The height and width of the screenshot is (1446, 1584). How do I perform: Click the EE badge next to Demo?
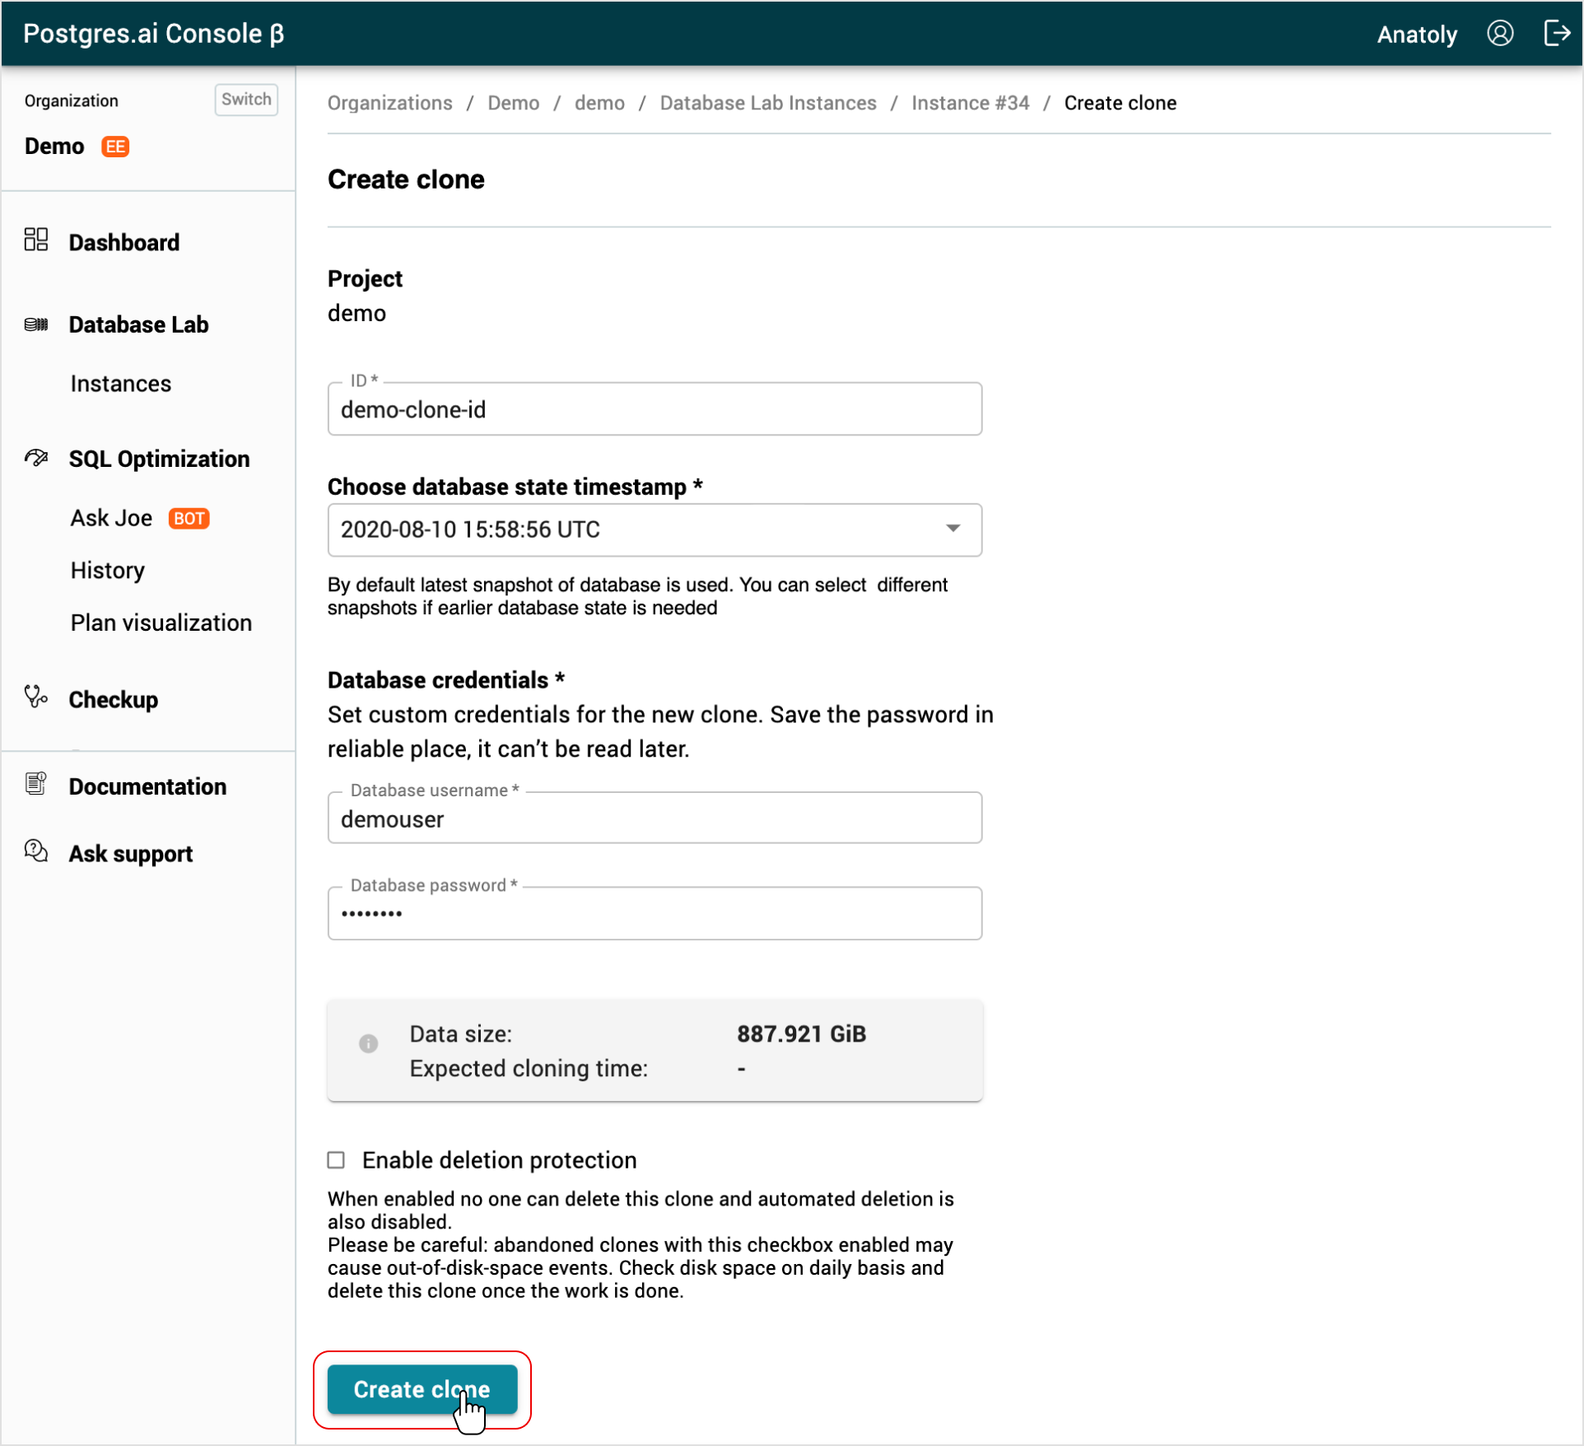tap(115, 147)
